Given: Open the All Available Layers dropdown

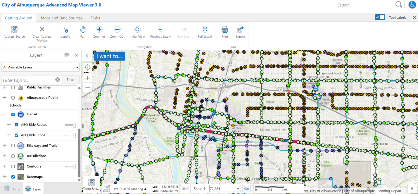Looking at the screenshot, I should (40, 67).
